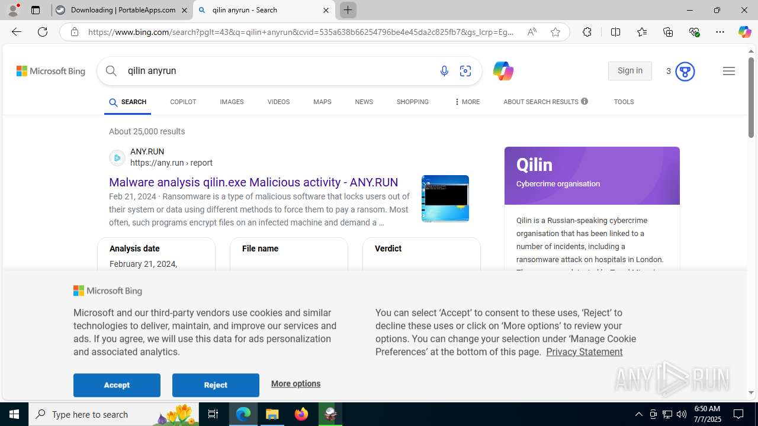Viewport: 758px width, 426px height.
Task: Click the Microsoft Bing logo
Action: [x=51, y=71]
